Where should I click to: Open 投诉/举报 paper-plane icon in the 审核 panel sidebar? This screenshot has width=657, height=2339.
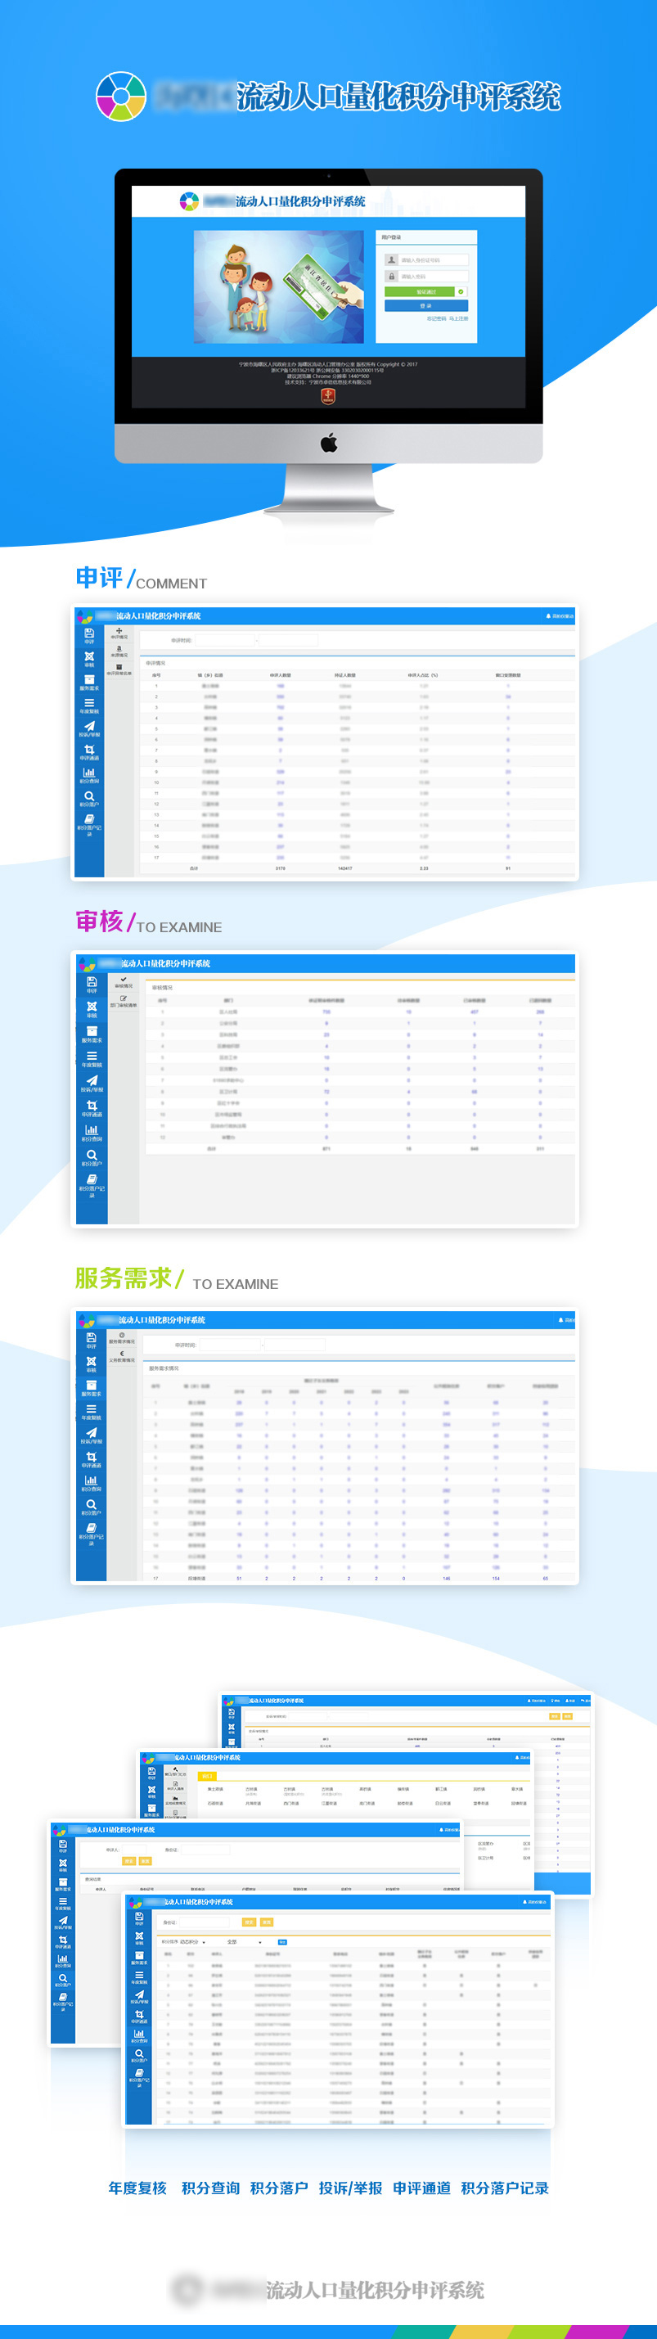coord(92,1082)
